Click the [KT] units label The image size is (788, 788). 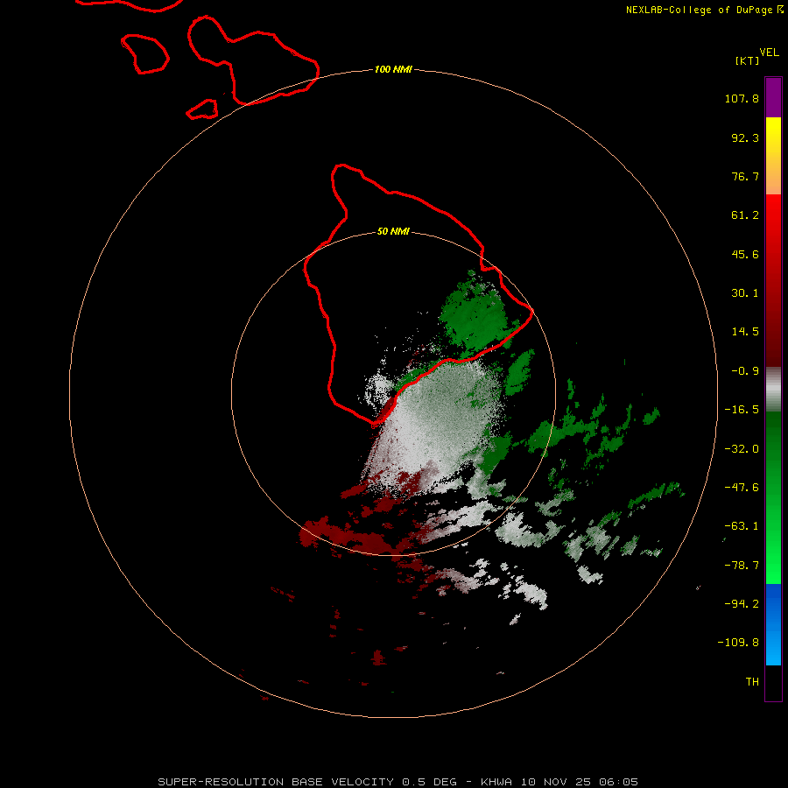tap(748, 60)
